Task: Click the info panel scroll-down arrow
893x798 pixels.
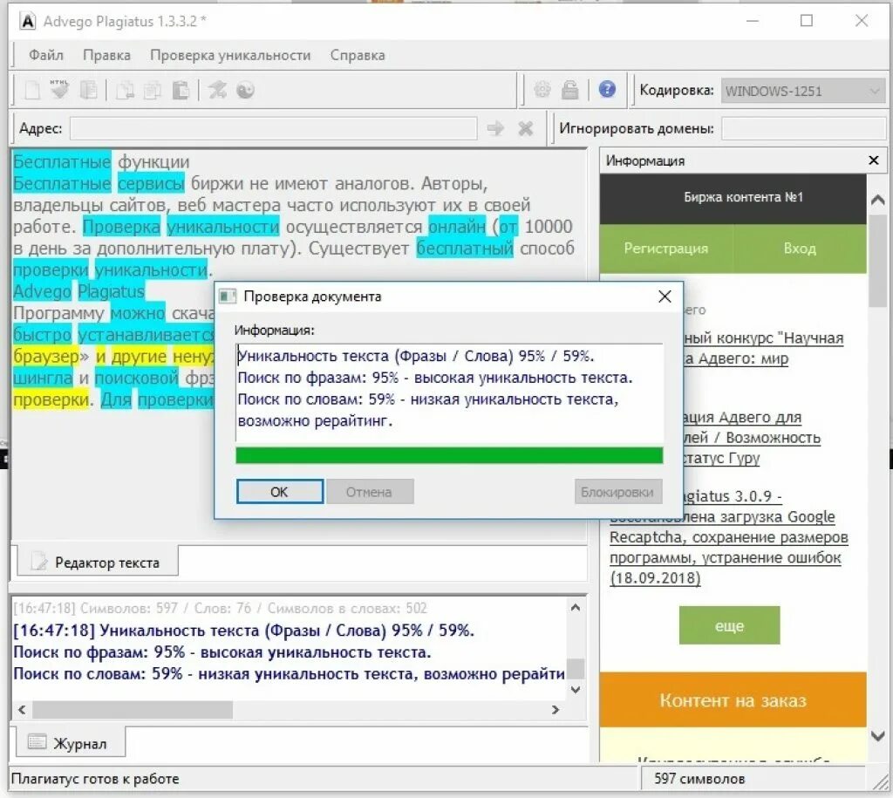Action: coord(877,736)
